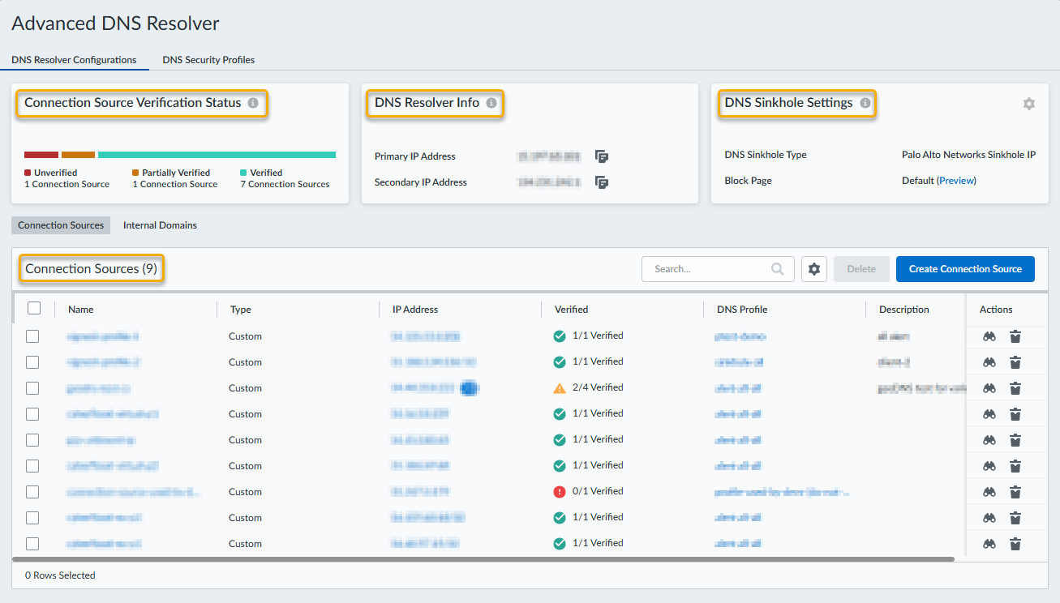Open the block page Preview link
This screenshot has width=1060, height=603.
[x=956, y=181]
